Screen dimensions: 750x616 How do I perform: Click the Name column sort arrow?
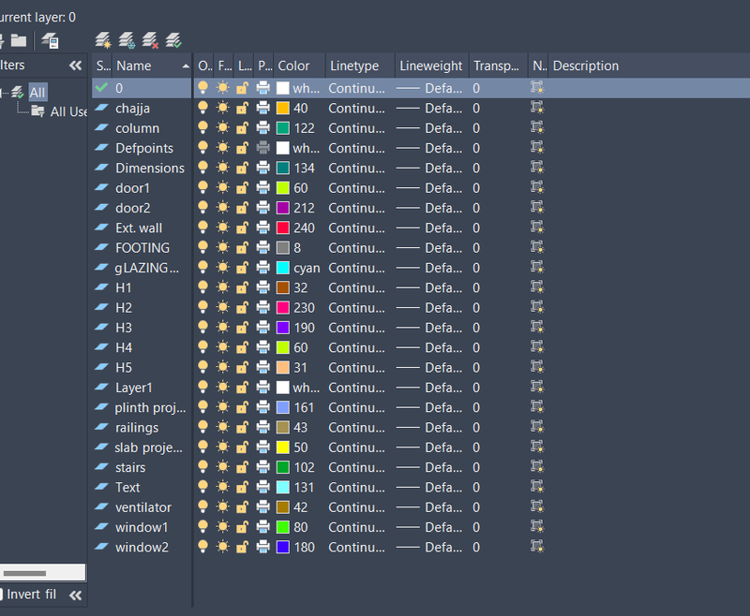[186, 66]
